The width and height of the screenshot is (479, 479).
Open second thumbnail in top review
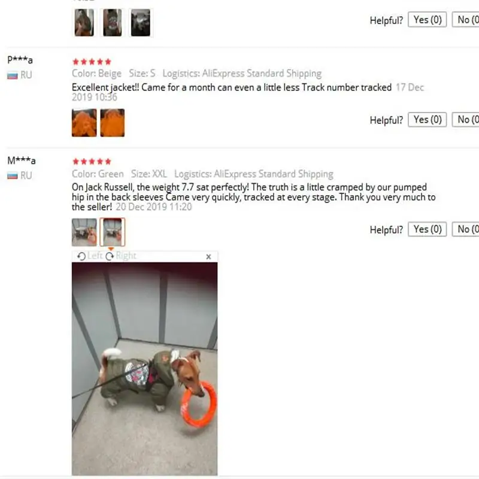[113, 23]
